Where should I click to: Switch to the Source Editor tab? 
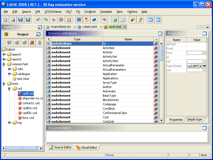click(60, 147)
